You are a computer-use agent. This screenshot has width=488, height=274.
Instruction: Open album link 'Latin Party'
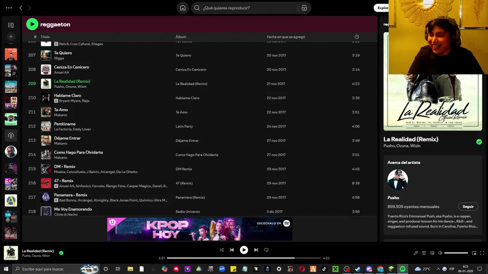184,126
